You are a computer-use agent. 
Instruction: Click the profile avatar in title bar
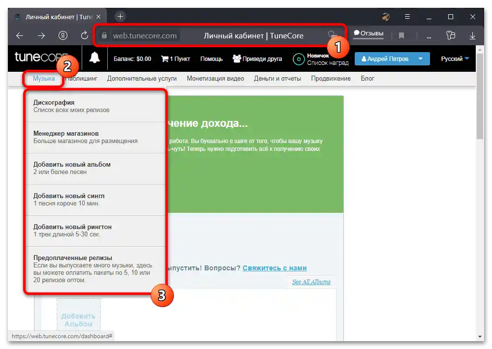(x=386, y=17)
